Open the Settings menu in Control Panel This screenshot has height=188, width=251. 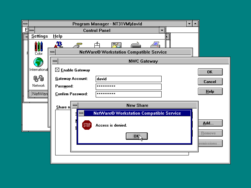tap(40, 36)
